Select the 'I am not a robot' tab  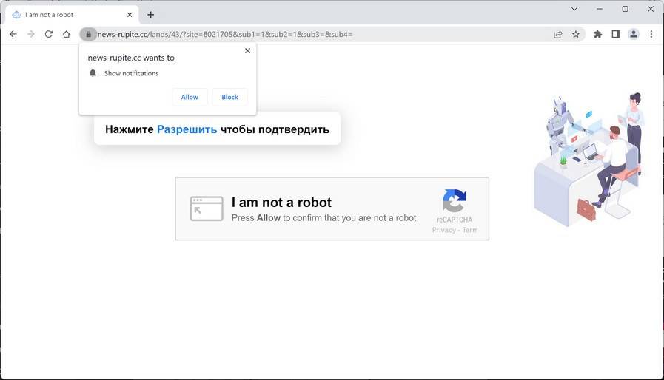[72, 15]
